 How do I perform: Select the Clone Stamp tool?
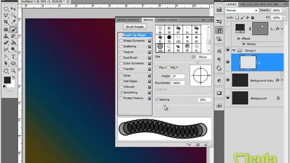tap(6, 36)
